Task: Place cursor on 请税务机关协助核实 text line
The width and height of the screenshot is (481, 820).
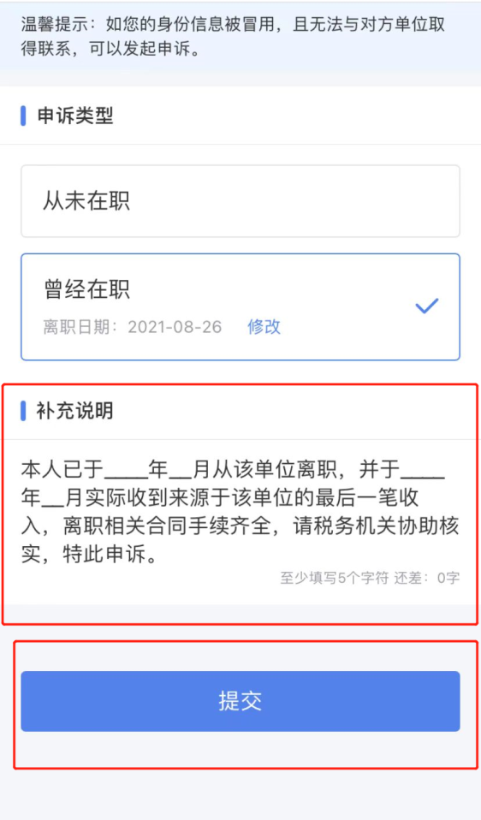Action: coord(377,526)
